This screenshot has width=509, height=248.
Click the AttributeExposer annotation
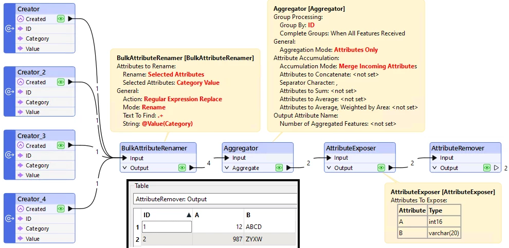pyautogui.click(x=443, y=213)
